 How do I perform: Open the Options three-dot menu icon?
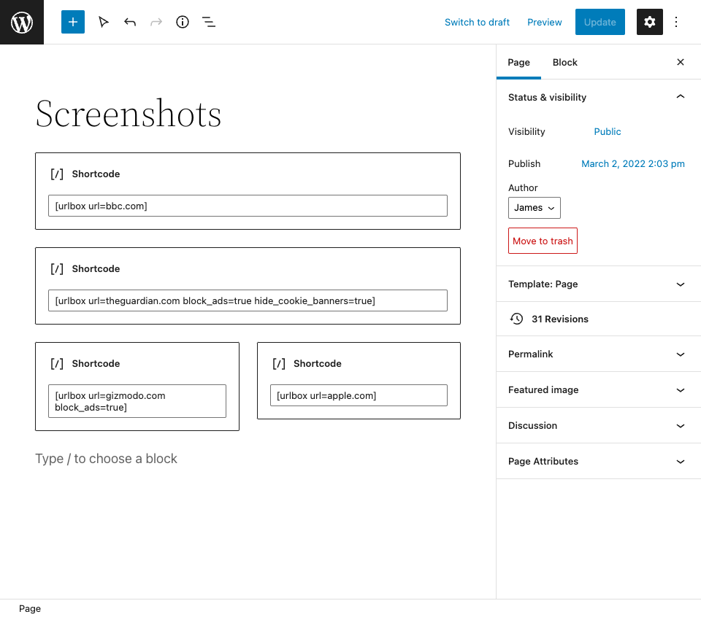click(676, 22)
